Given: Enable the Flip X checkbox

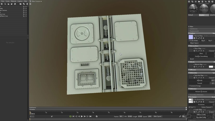Looking at the screenshot, I should pos(201,41).
